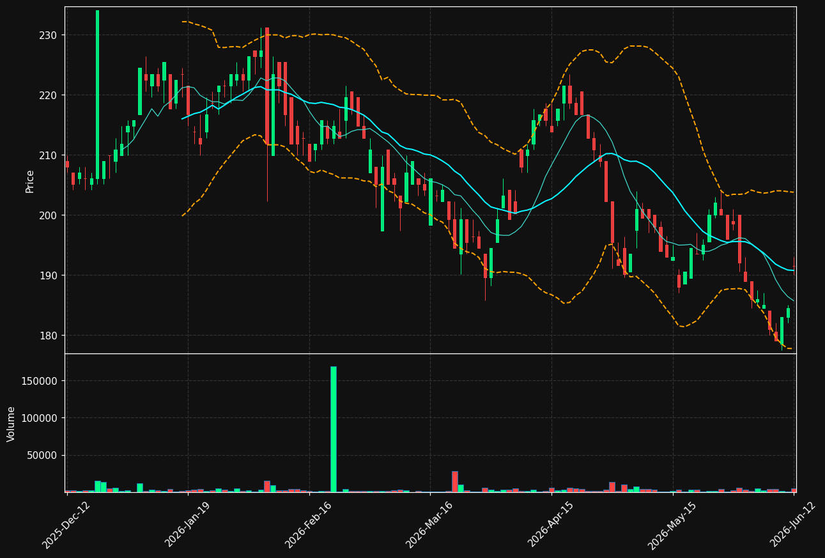Click the 150000 volume axis label

40,381
